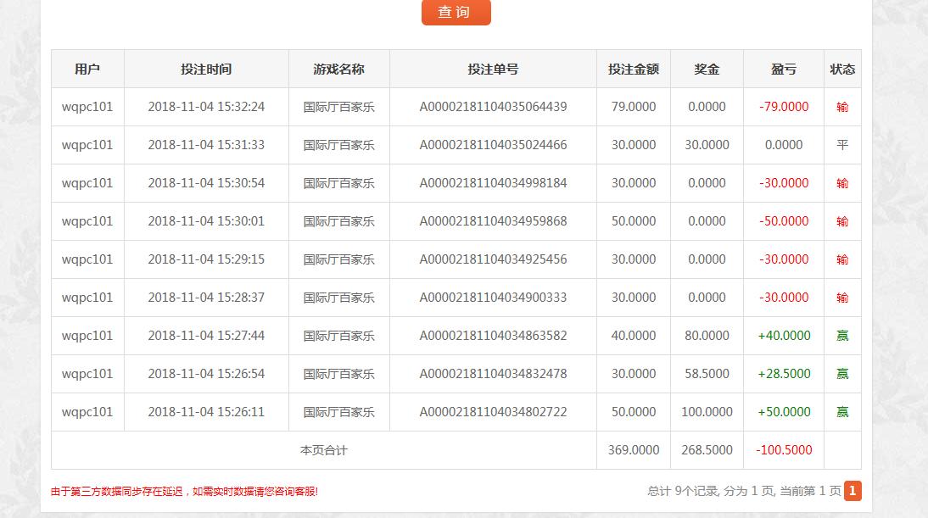928x518 pixels.
Task: Click the +40.0000 profit value
Action: click(784, 336)
